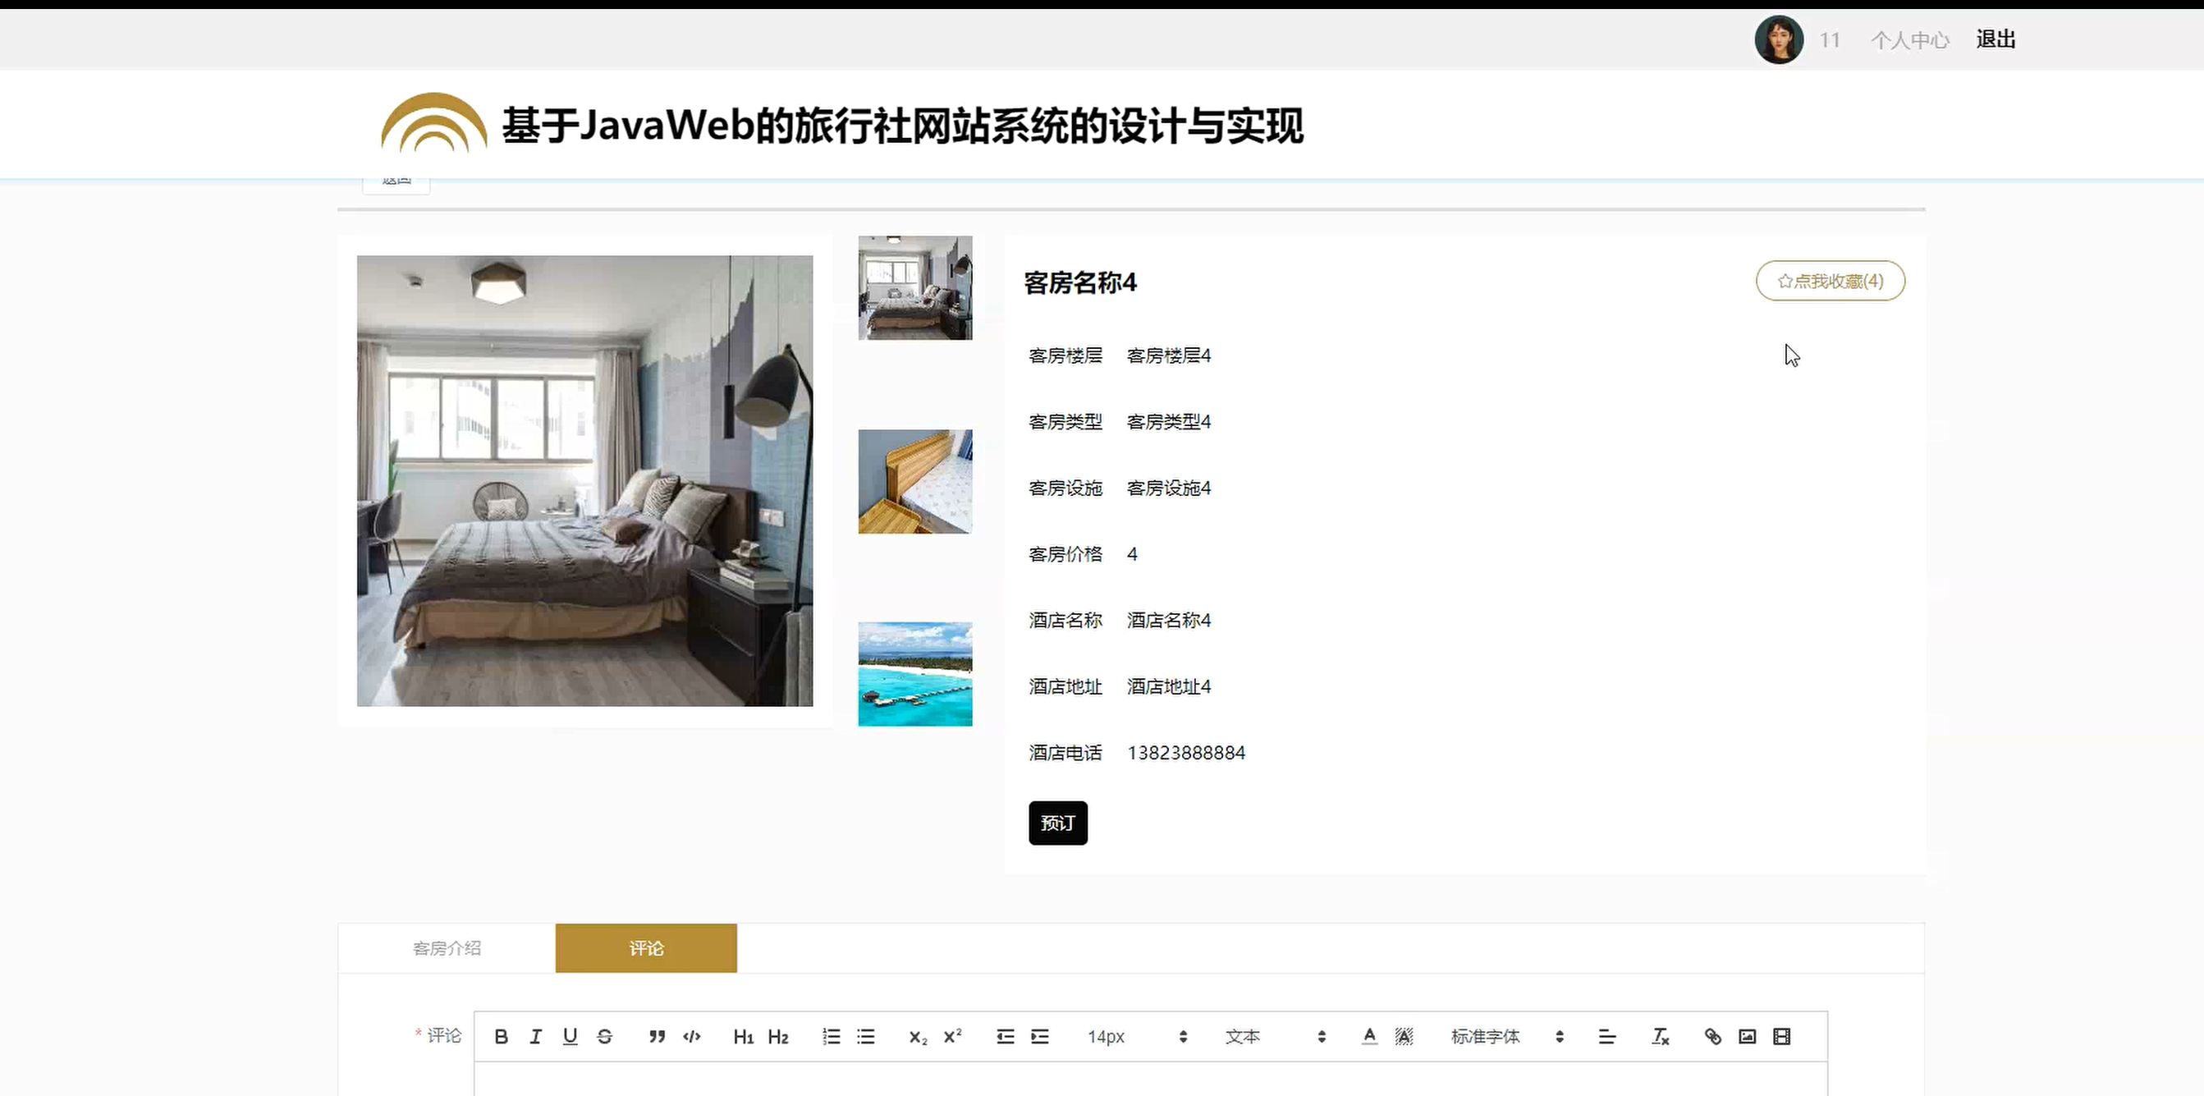
Task: Apply underline formatting in editor
Action: (x=570, y=1036)
